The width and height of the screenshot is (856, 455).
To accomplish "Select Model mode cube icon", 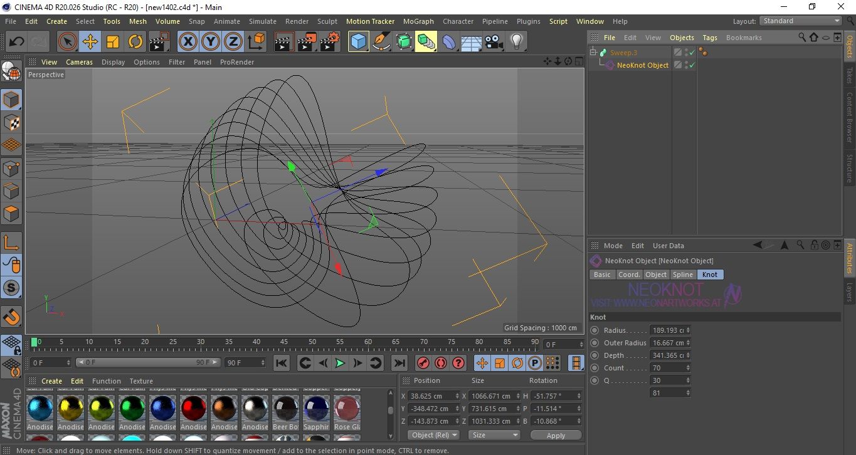I will pos(11,100).
